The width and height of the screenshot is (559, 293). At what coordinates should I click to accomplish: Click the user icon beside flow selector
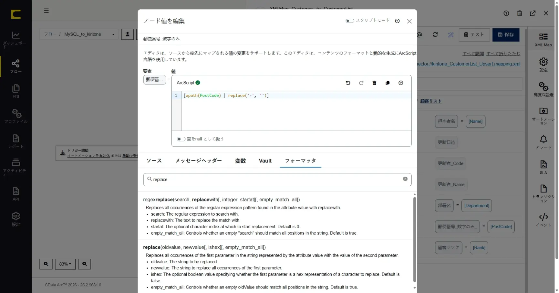128,34
